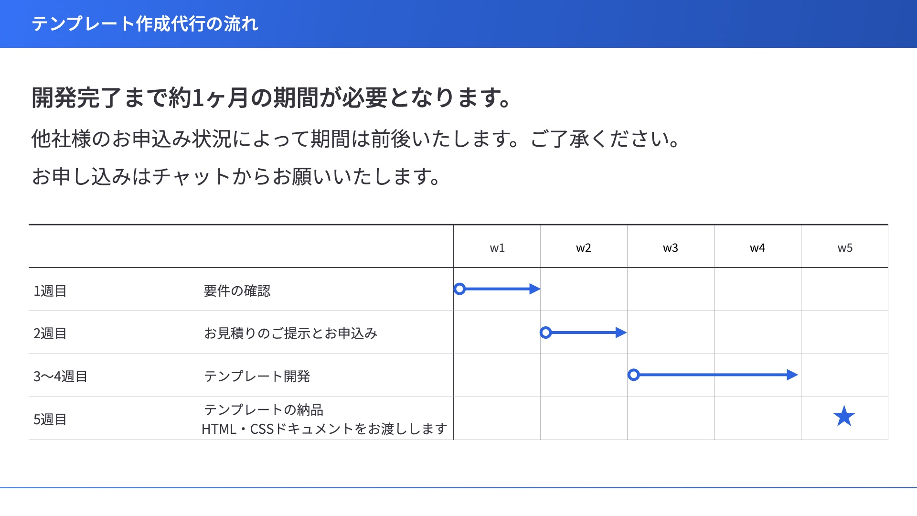
Task: Select the w1 column header
Action: (x=497, y=248)
